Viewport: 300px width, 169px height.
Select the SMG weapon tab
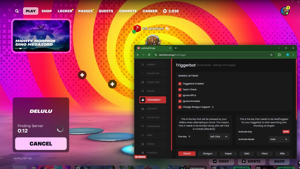[x=246, y=153]
